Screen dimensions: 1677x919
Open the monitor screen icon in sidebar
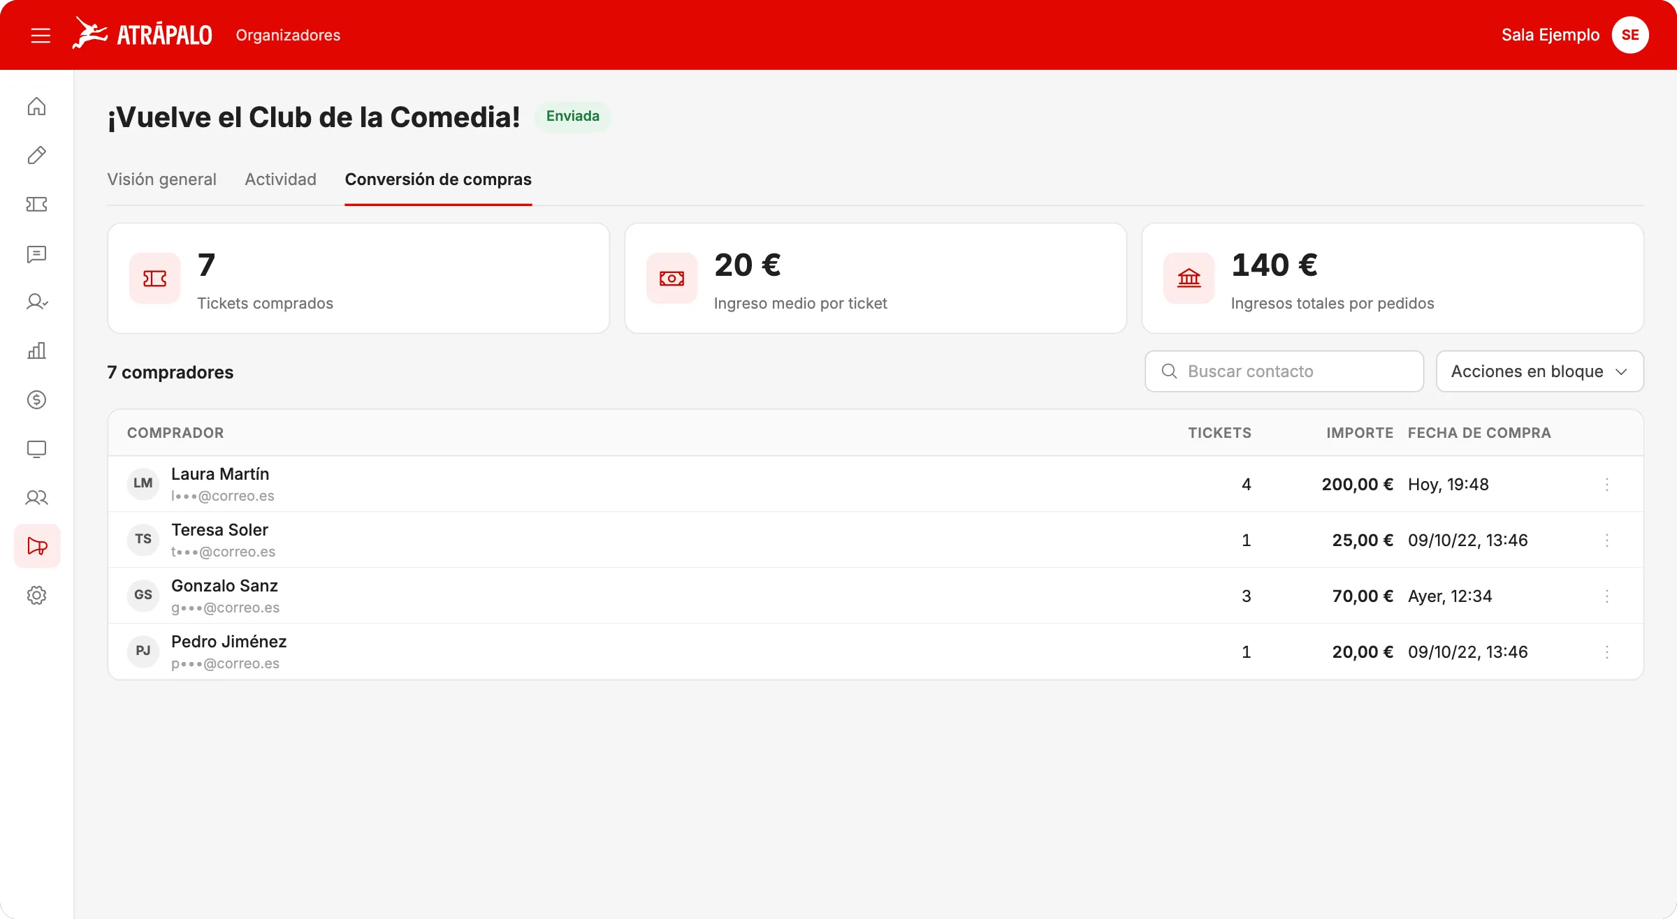36,448
